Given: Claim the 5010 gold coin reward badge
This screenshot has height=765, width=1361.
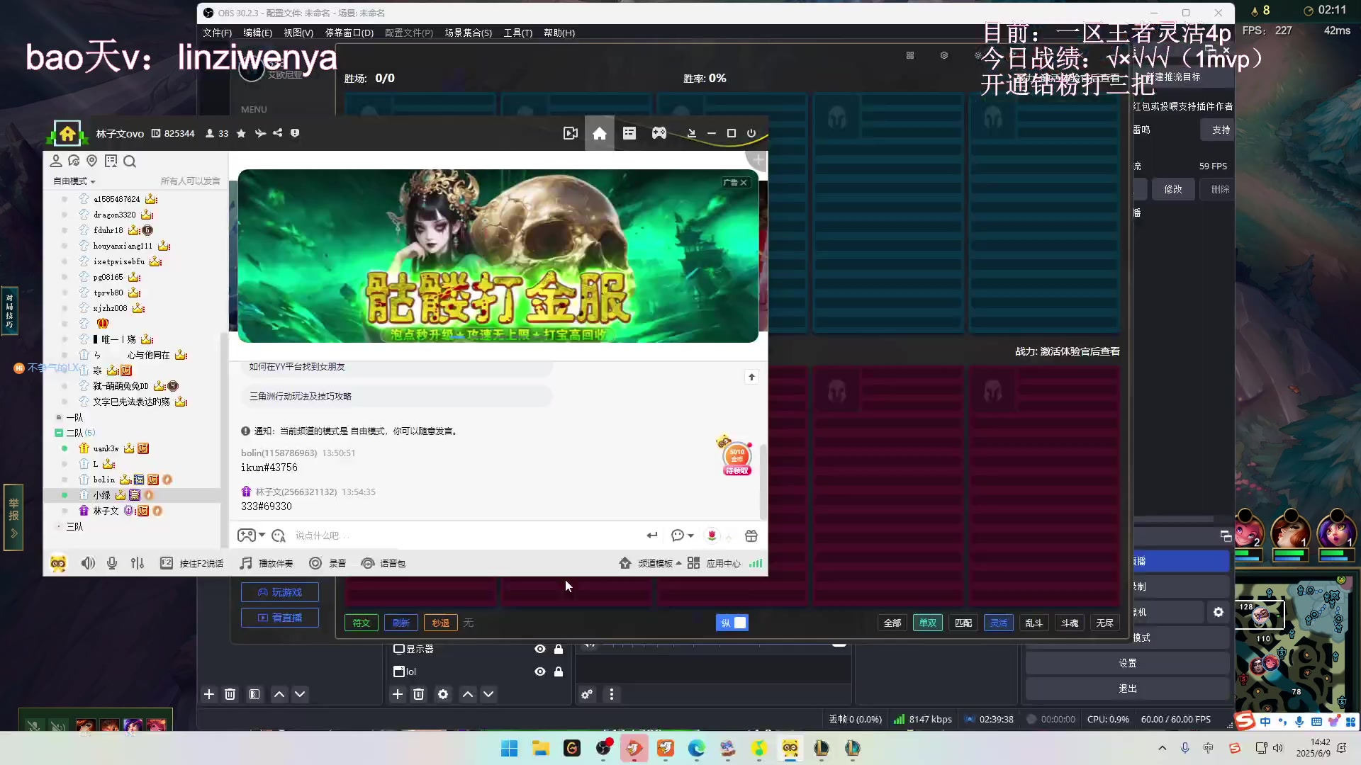Looking at the screenshot, I should 736,456.
